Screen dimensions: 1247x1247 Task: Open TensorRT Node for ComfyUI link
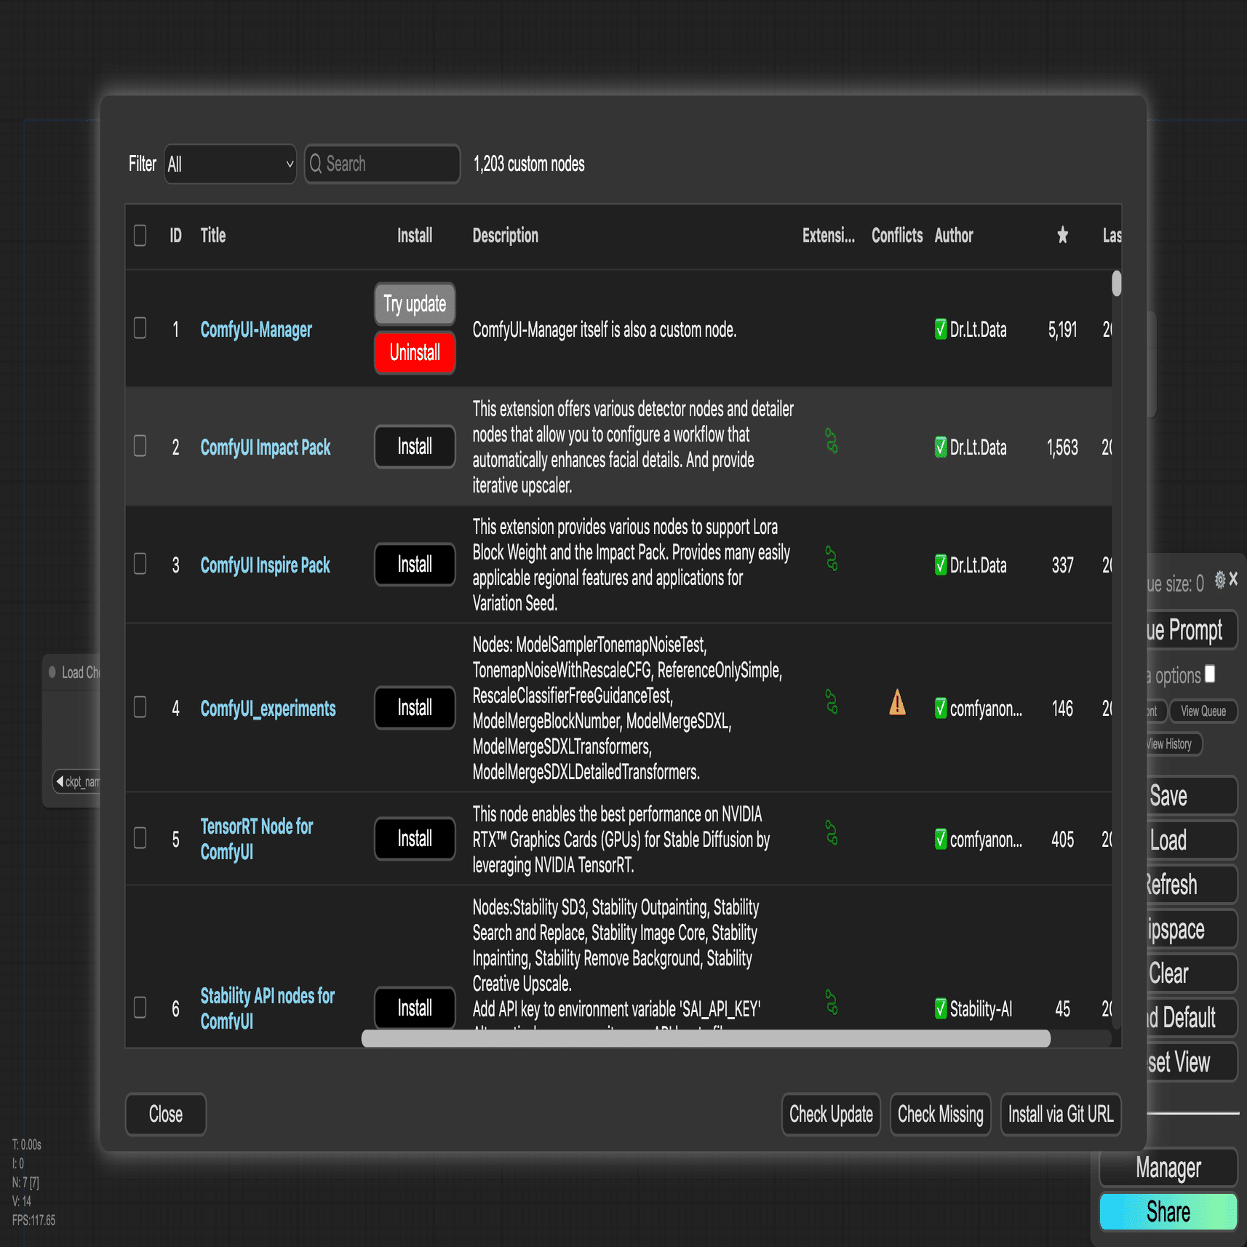[257, 839]
